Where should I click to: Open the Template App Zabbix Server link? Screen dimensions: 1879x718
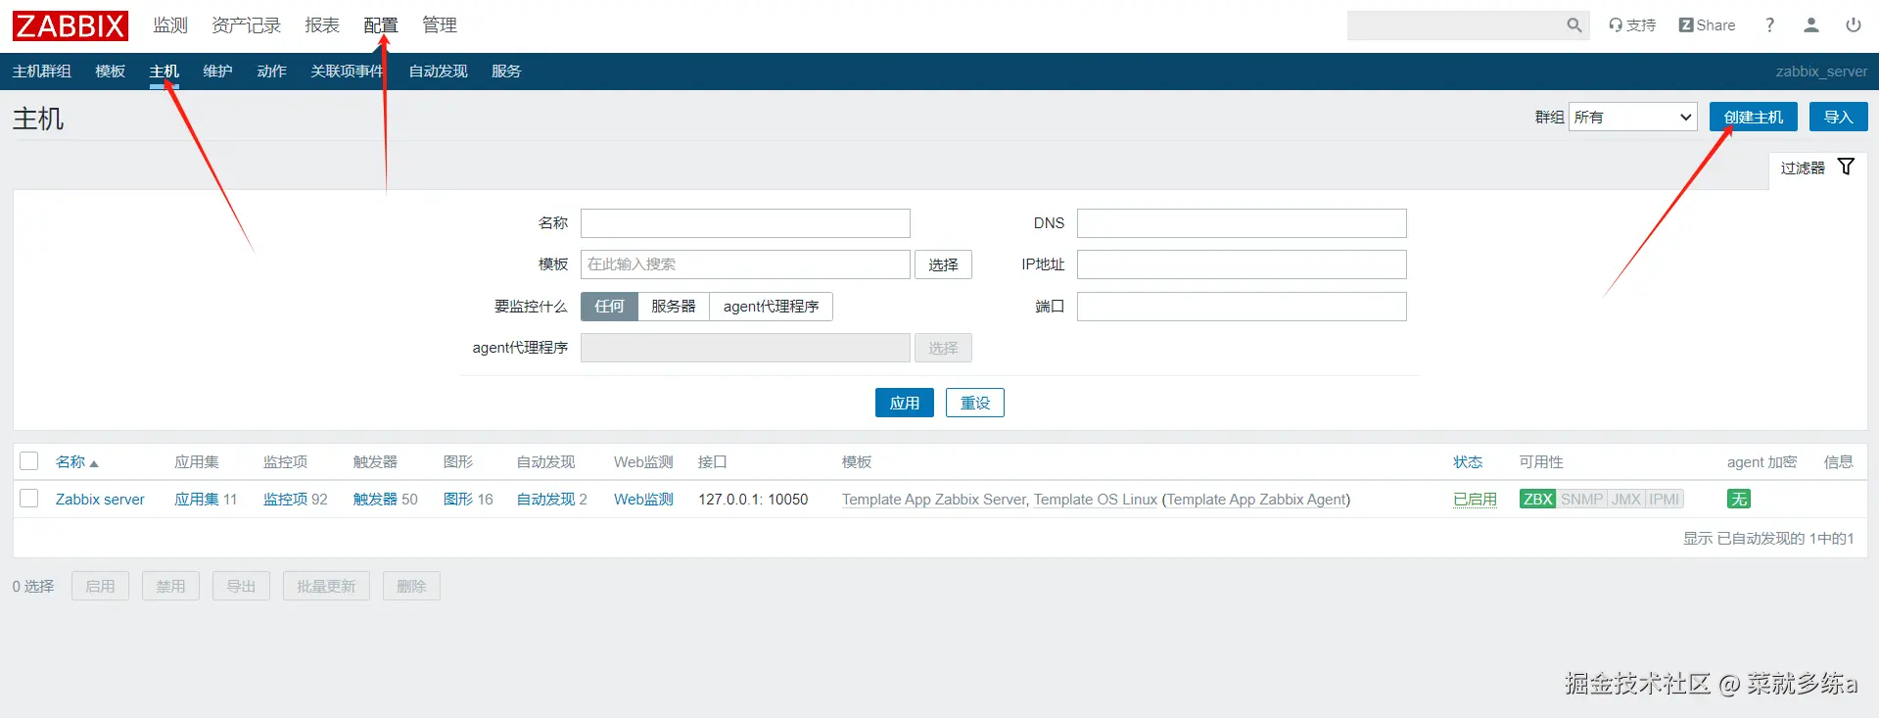pos(934,500)
